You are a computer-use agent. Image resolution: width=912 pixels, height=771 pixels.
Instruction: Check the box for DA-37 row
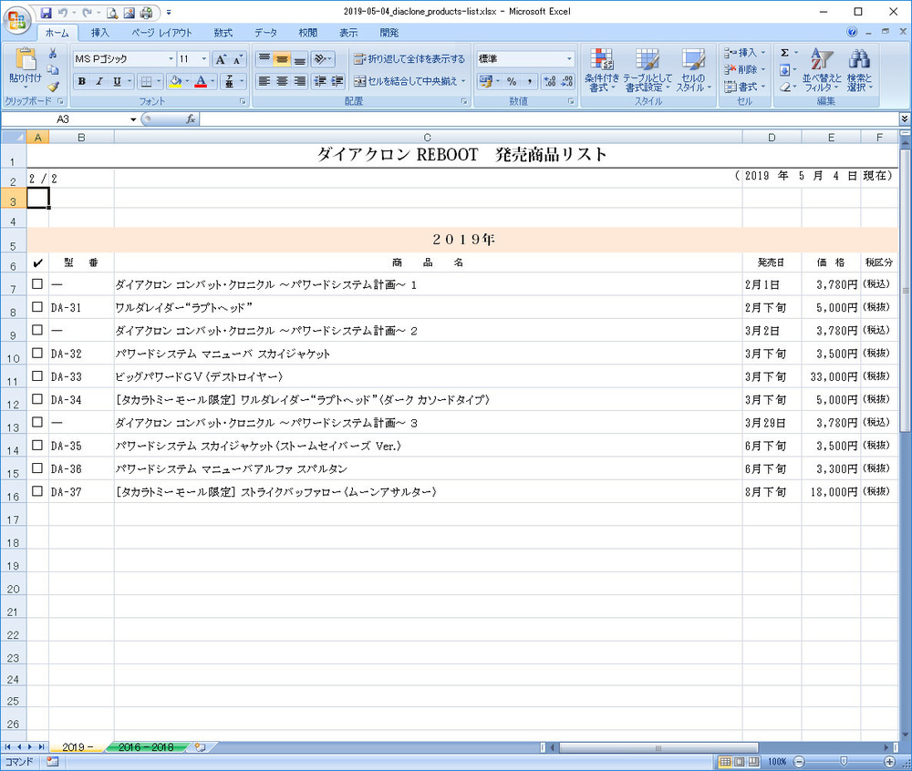[x=37, y=491]
